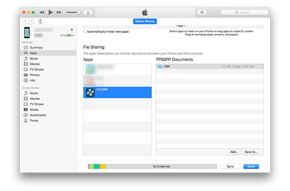Eject the connected iPhone
This screenshot has height=191, width=290.
(x=71, y=29)
